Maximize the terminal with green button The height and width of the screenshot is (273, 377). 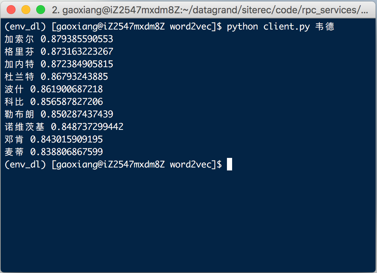(41, 10)
